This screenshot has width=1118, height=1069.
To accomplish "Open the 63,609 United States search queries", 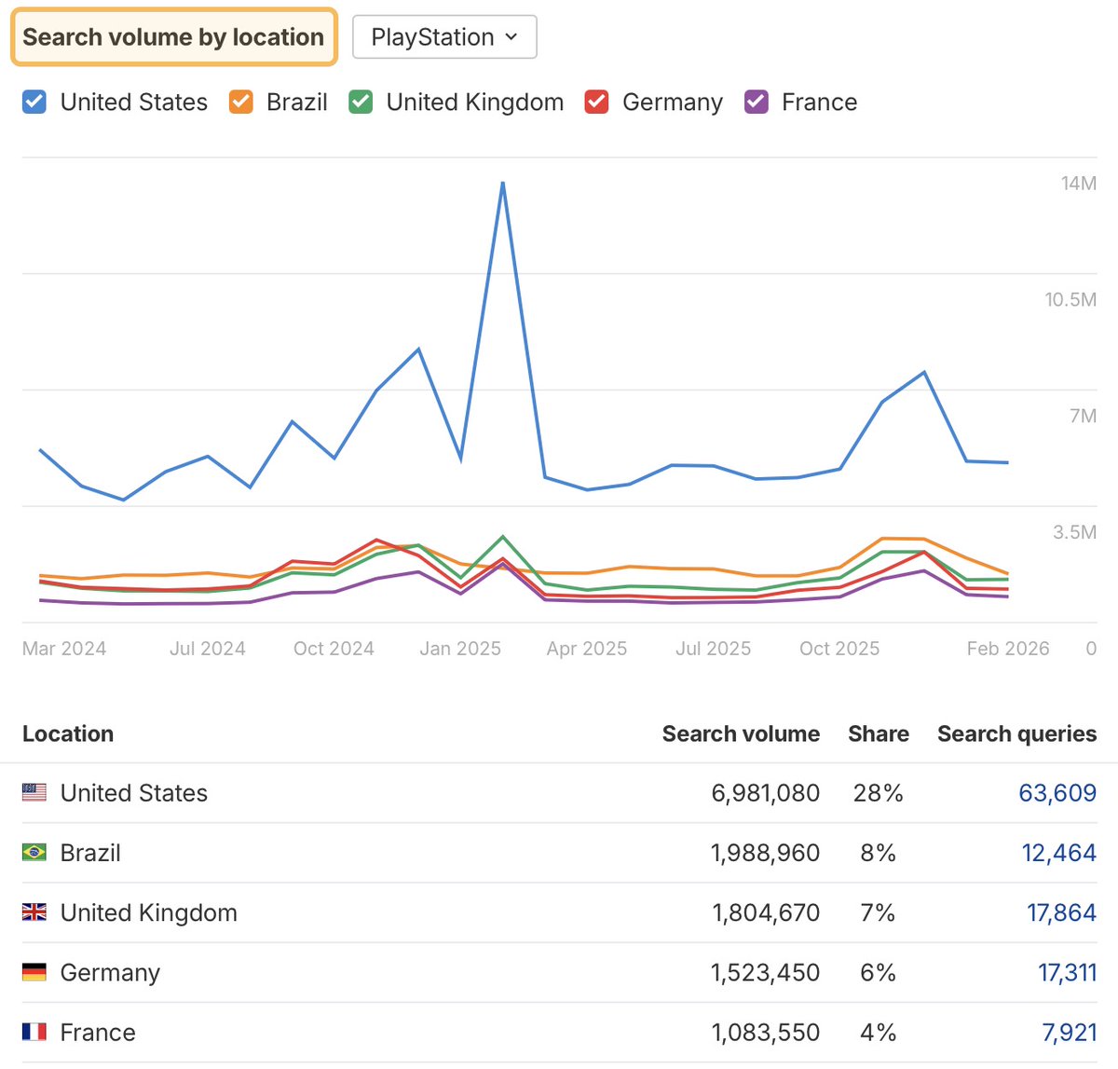I will click(x=1059, y=792).
